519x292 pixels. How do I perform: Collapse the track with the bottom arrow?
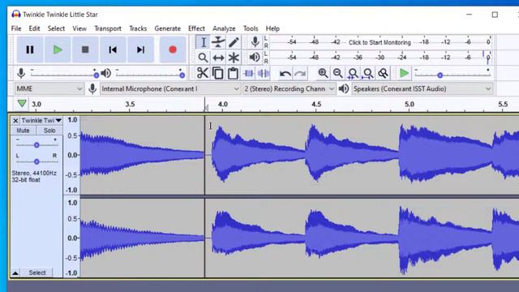[x=15, y=273]
